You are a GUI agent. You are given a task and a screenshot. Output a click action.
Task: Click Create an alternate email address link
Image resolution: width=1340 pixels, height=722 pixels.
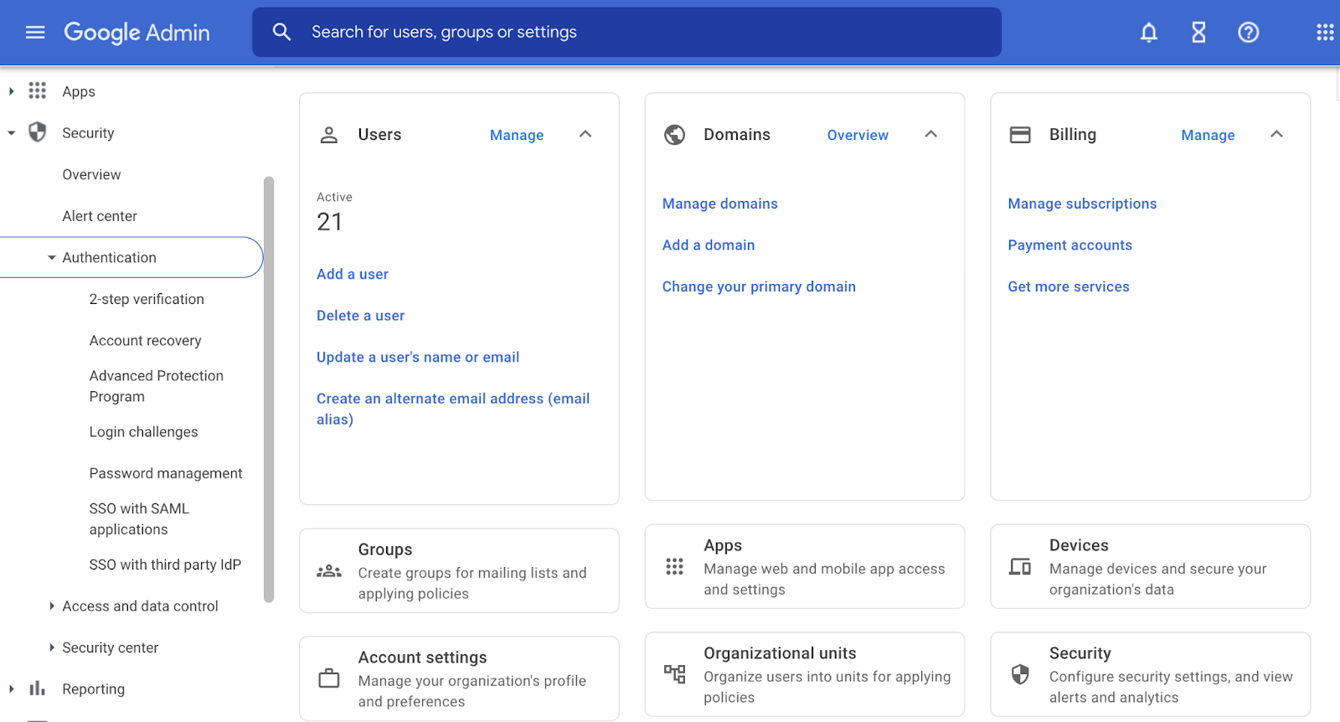[453, 409]
